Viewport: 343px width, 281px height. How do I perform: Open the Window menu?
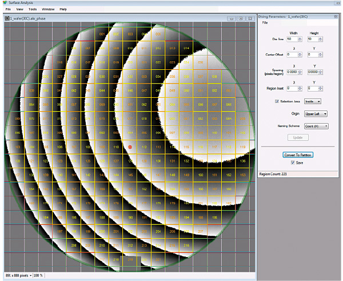click(48, 9)
